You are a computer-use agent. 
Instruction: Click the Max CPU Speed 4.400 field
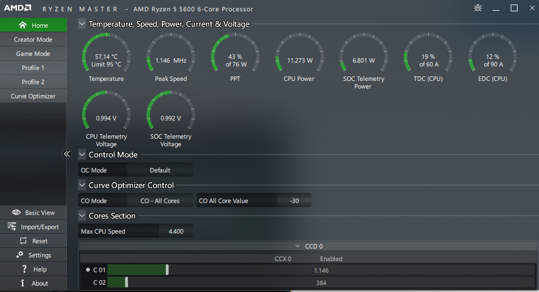coord(176,231)
